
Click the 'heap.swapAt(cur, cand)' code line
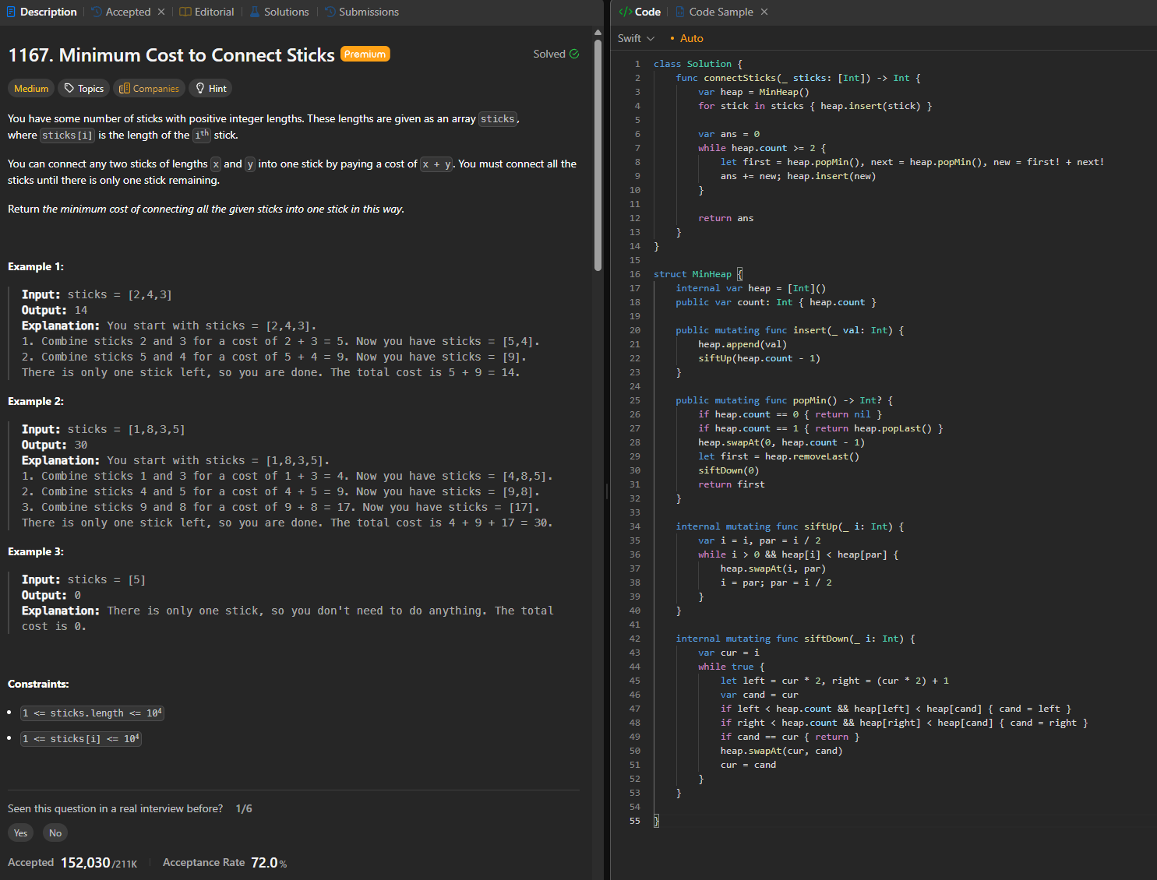tap(781, 751)
